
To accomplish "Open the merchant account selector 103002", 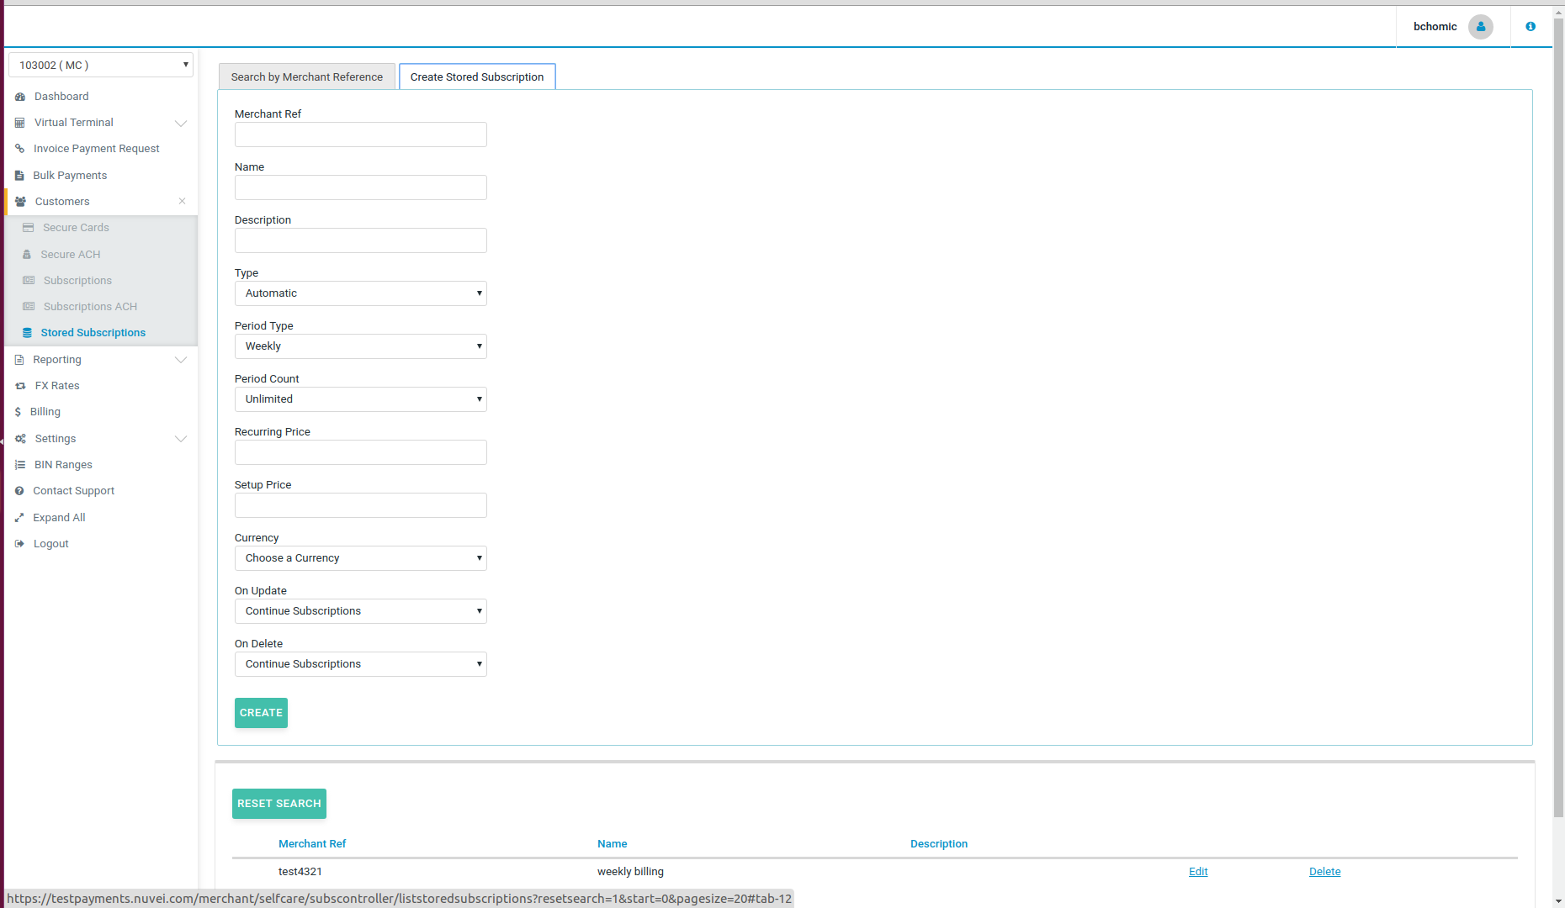I will tap(101, 66).
